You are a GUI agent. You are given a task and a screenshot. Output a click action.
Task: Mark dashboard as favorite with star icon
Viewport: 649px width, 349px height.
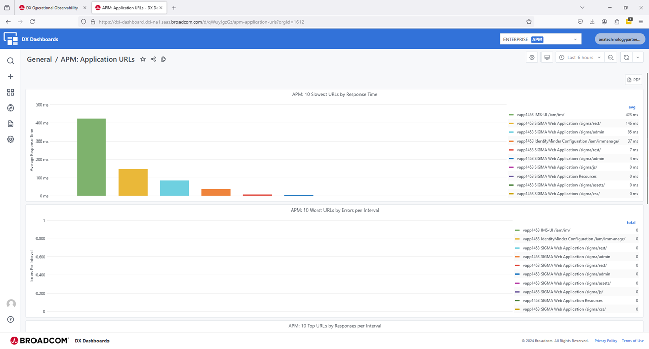point(143,59)
